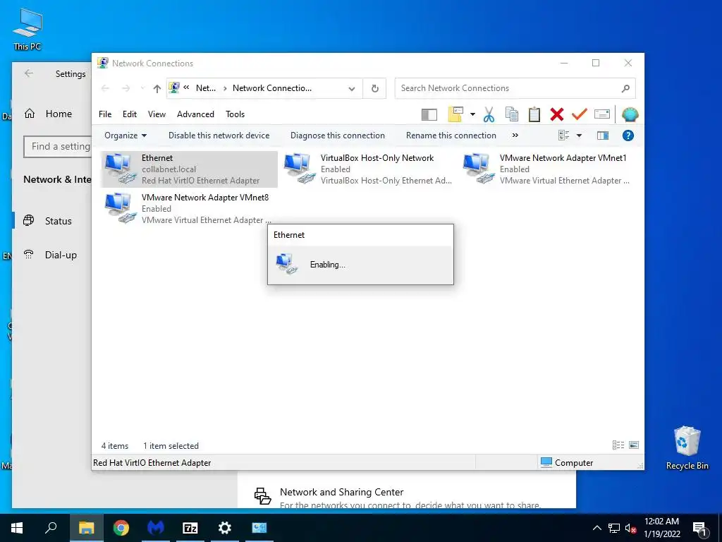
Task: Select the Ethernet adapter icon
Action: pos(189,169)
